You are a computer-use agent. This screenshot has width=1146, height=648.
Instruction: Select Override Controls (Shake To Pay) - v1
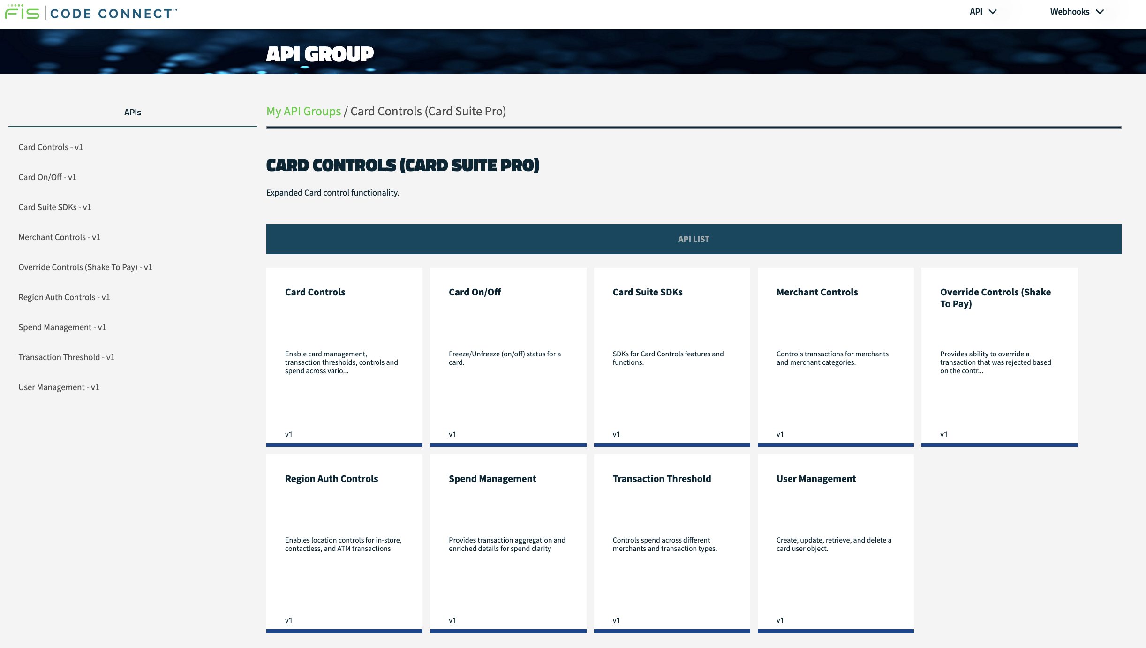(85, 267)
